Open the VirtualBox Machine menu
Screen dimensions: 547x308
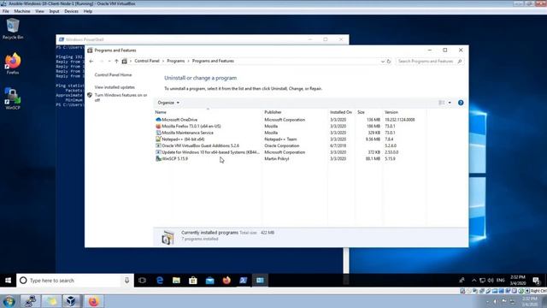22,11
